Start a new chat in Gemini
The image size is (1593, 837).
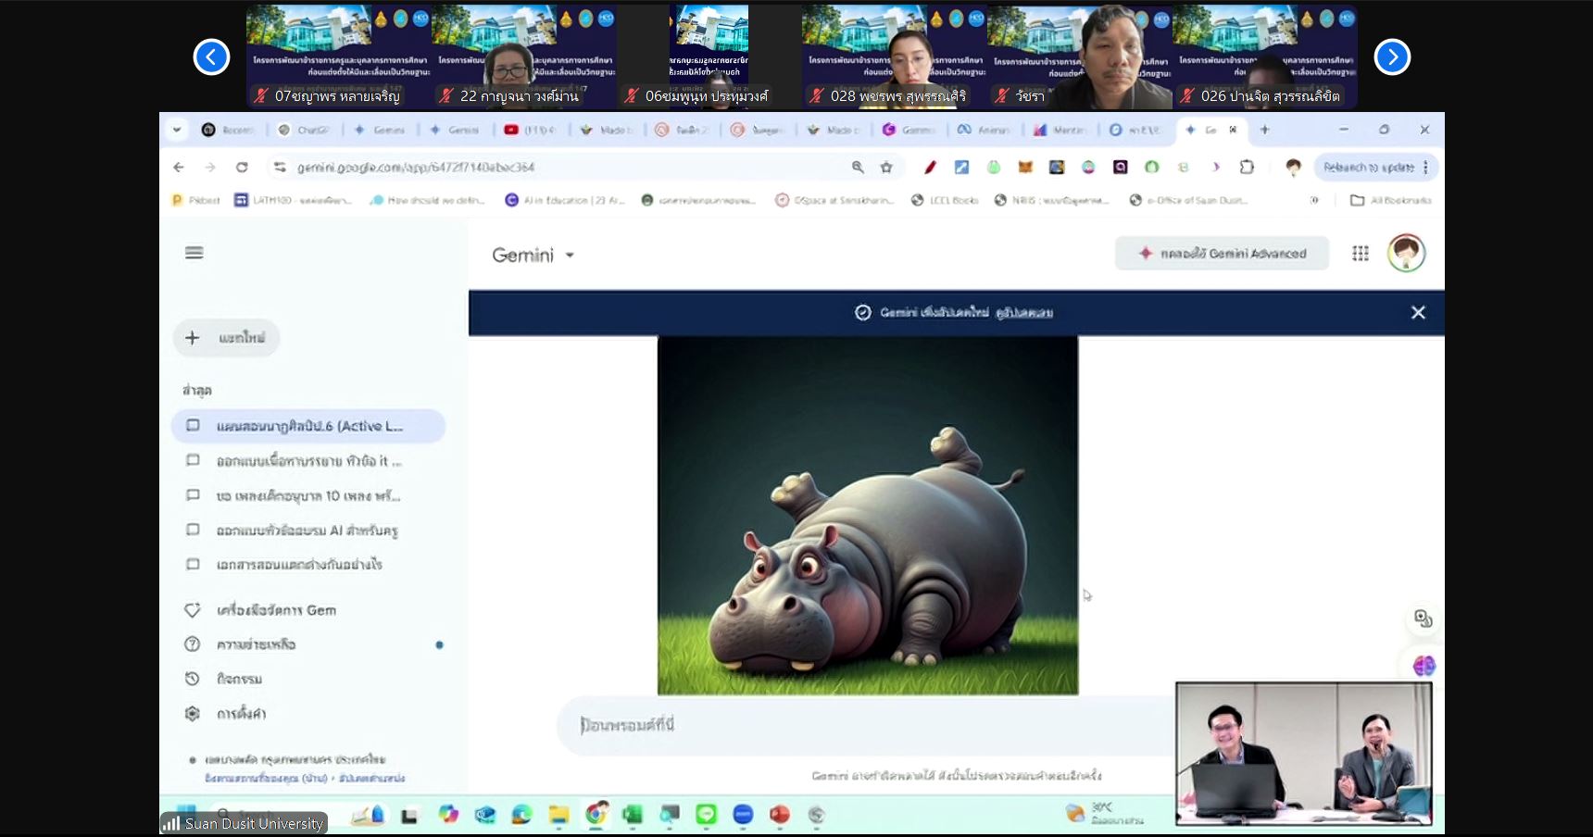pyautogui.click(x=227, y=338)
